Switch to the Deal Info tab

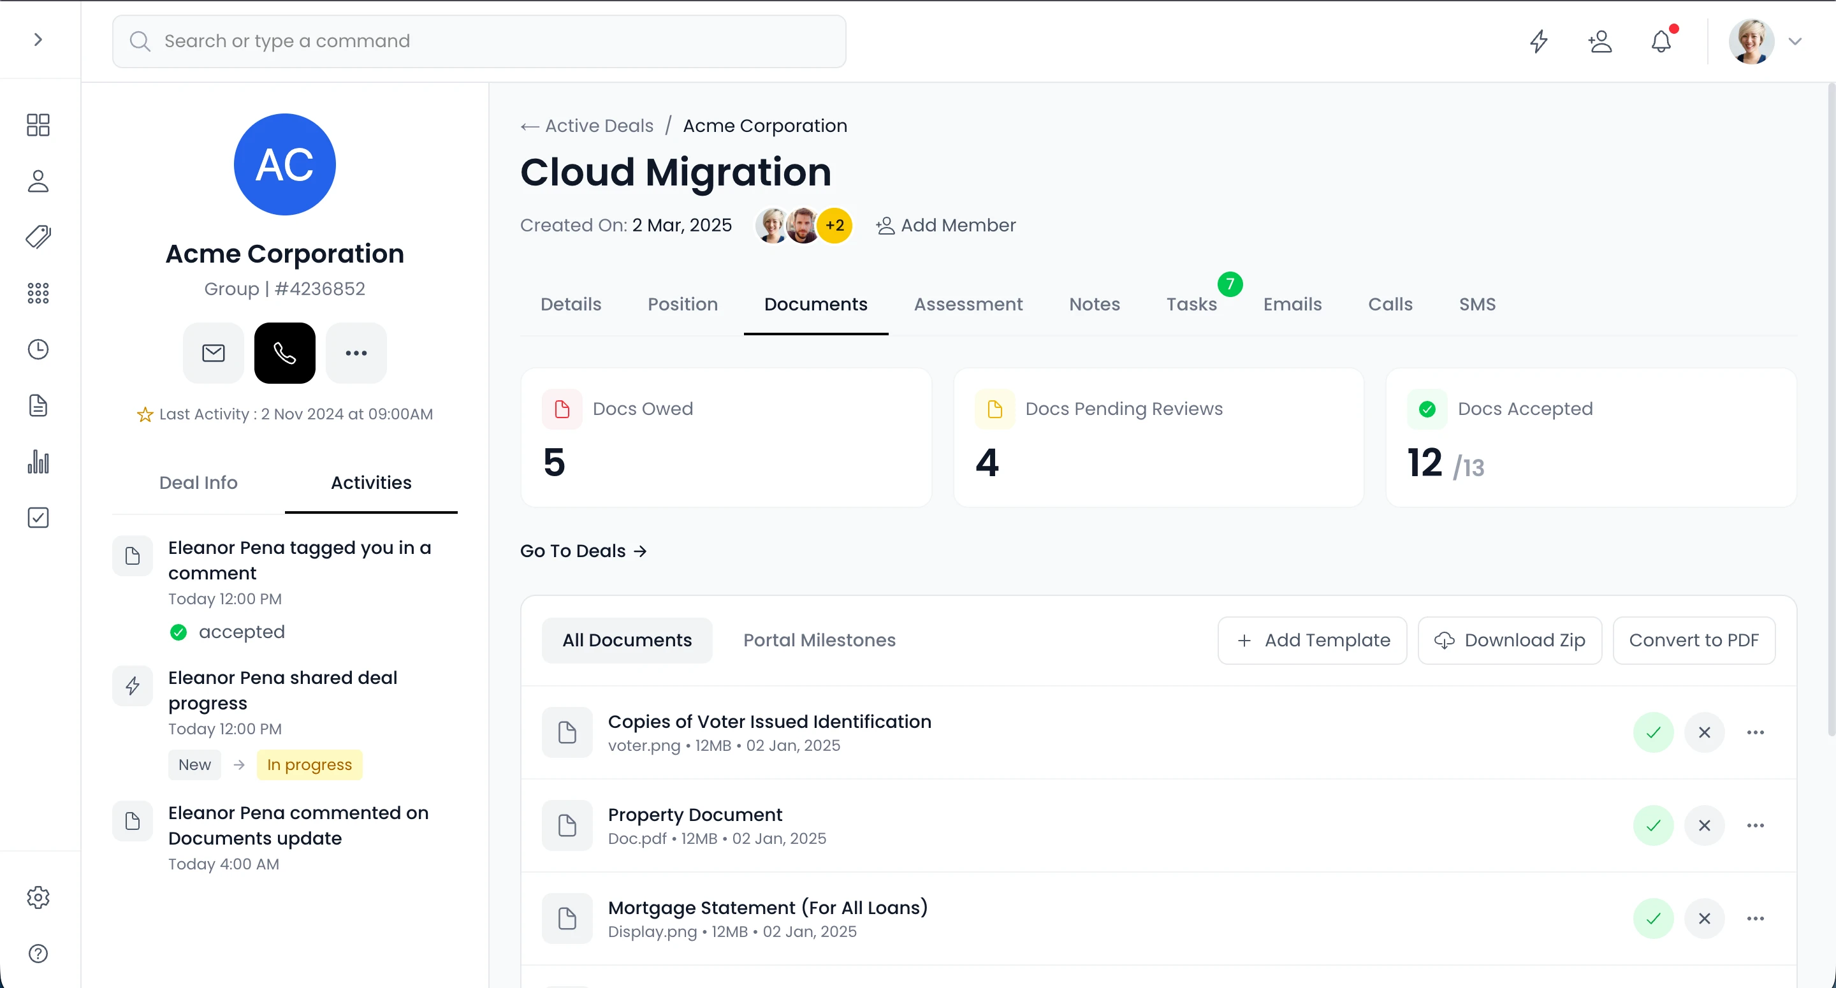point(198,483)
